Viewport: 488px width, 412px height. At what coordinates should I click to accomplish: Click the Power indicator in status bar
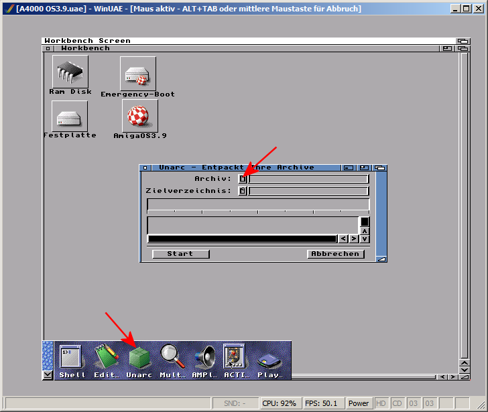click(x=359, y=403)
